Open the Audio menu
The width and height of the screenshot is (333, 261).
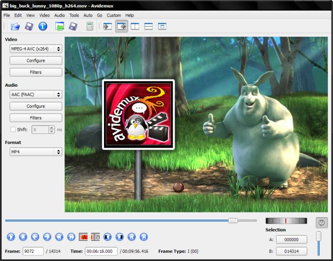pyautogui.click(x=60, y=15)
